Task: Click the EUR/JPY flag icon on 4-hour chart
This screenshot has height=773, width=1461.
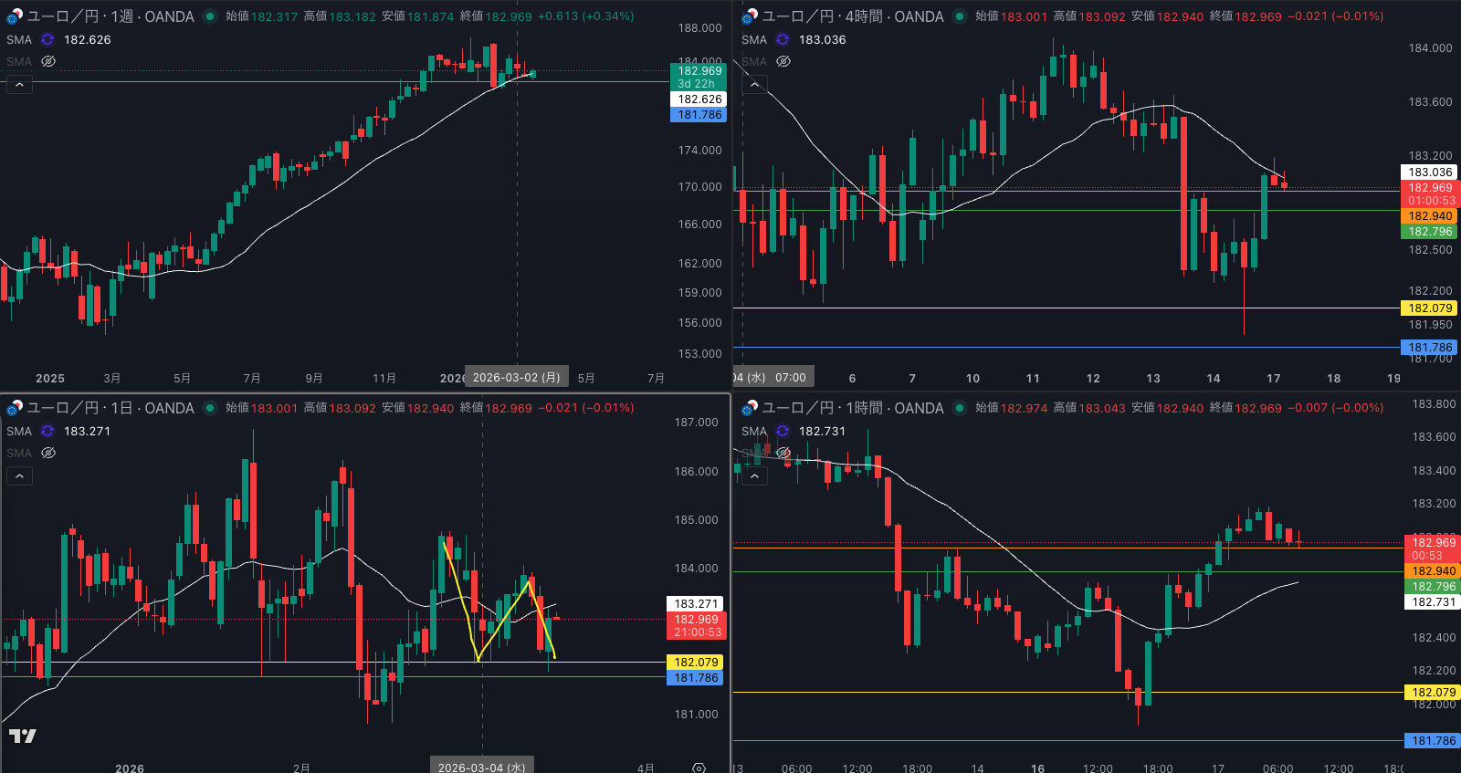Action: [750, 16]
